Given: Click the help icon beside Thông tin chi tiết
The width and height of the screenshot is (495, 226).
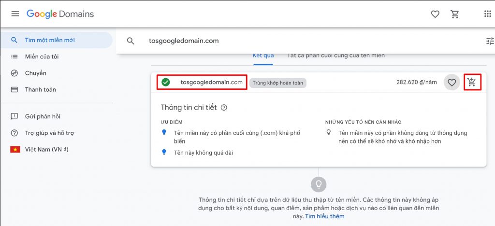Looking at the screenshot, I should click(224, 108).
